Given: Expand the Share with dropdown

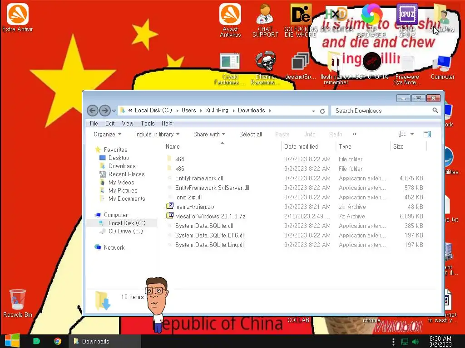Looking at the screenshot, I should point(209,134).
